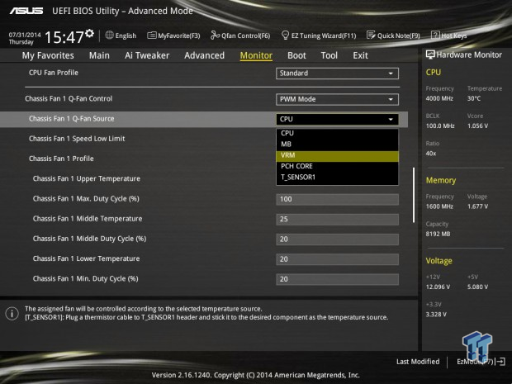Edit Chassis Fan 1 Middle Temperature field
The image size is (512, 384).
coord(337,219)
